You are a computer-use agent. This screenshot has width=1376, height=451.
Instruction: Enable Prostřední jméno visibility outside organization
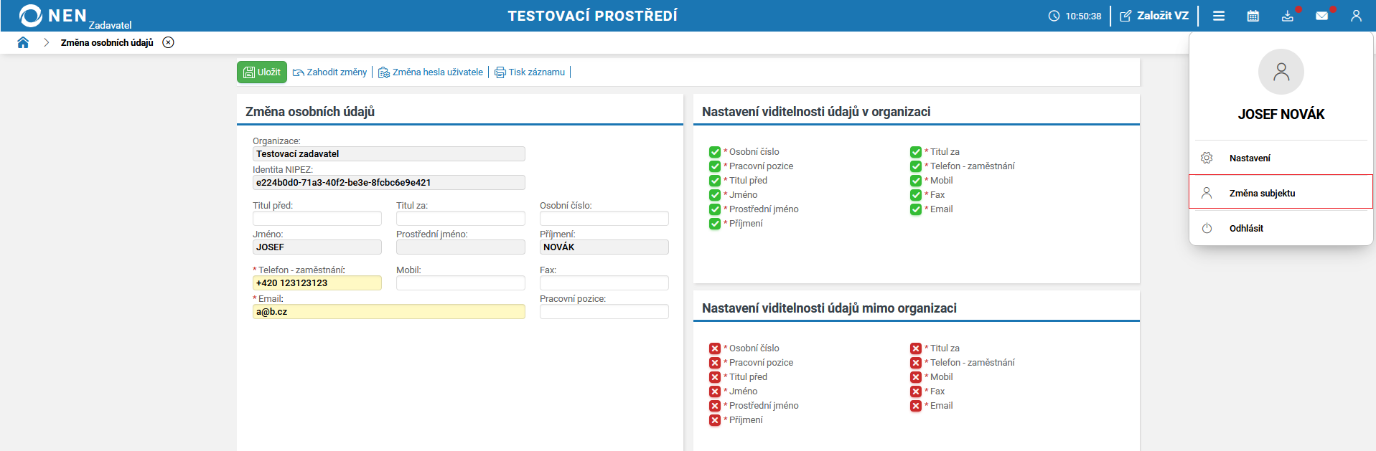click(715, 406)
